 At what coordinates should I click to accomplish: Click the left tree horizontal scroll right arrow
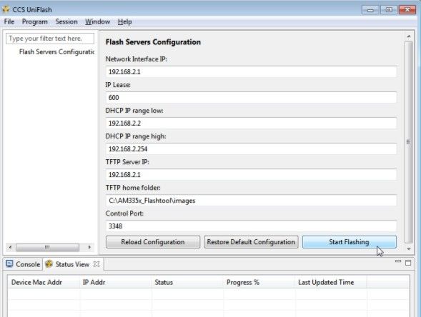point(89,247)
